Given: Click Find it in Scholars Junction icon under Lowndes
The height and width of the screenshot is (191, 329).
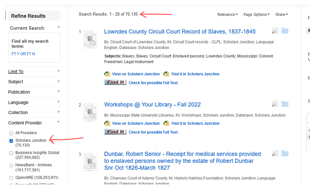Looking at the screenshot, I should pos(166,74).
